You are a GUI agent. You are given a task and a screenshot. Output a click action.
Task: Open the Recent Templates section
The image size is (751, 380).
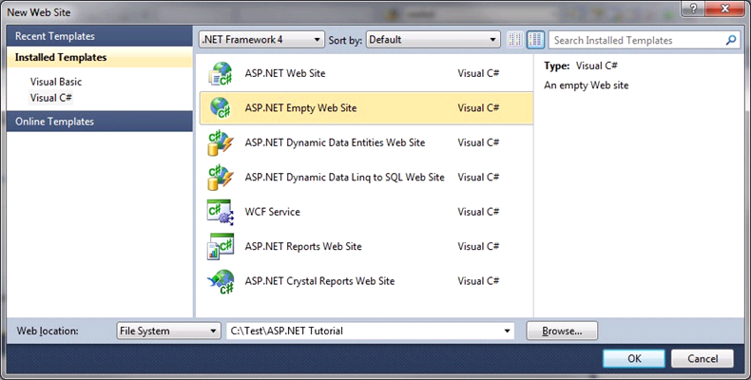100,36
